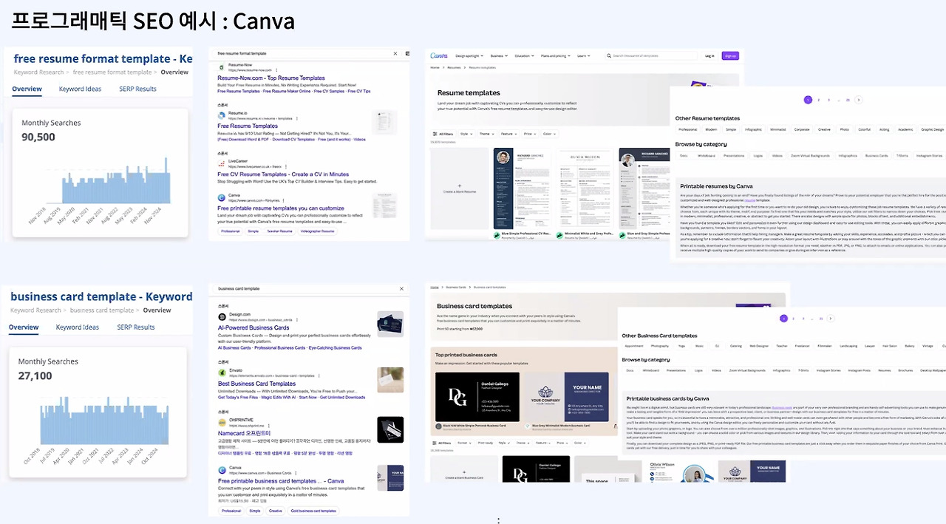This screenshot has height=524, width=946.
Task: Open All Filters on the Business card templates page
Action: [x=442, y=443]
